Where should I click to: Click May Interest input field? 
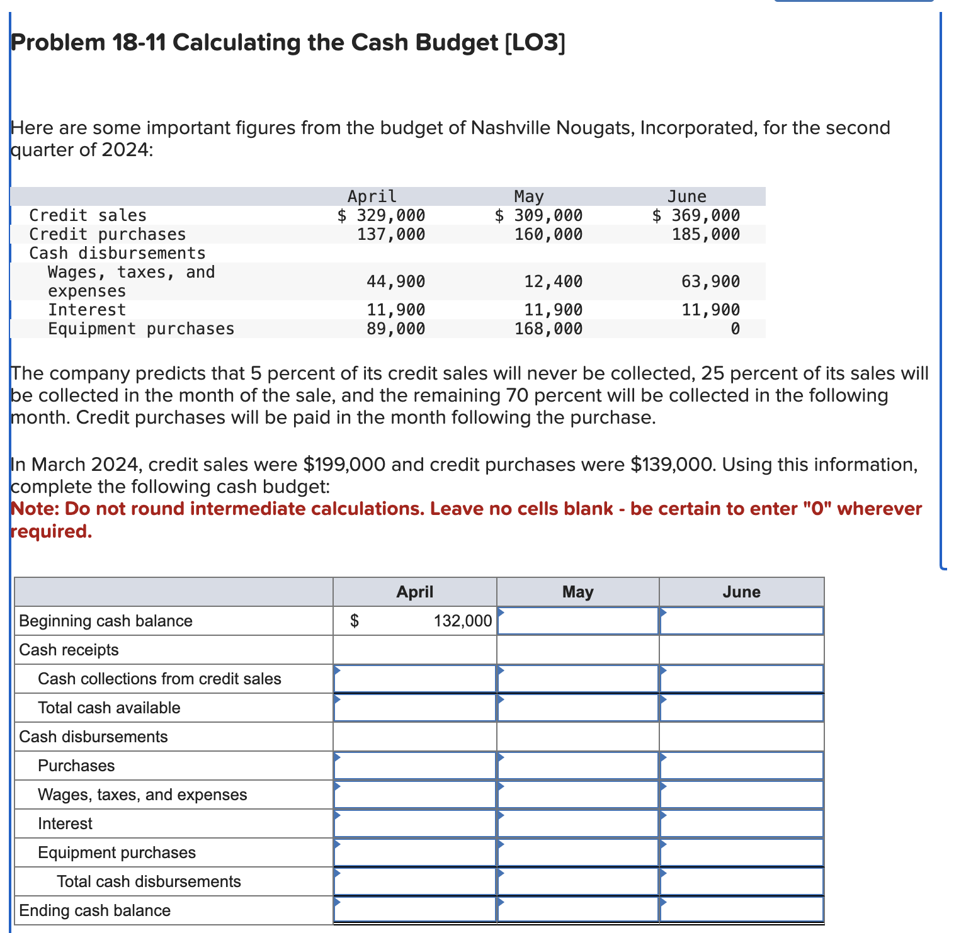point(578,823)
